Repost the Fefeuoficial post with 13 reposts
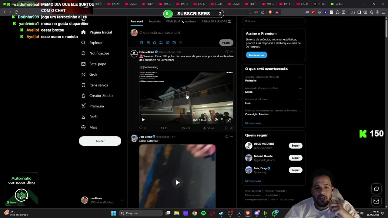The image size is (388, 218). pos(164,128)
